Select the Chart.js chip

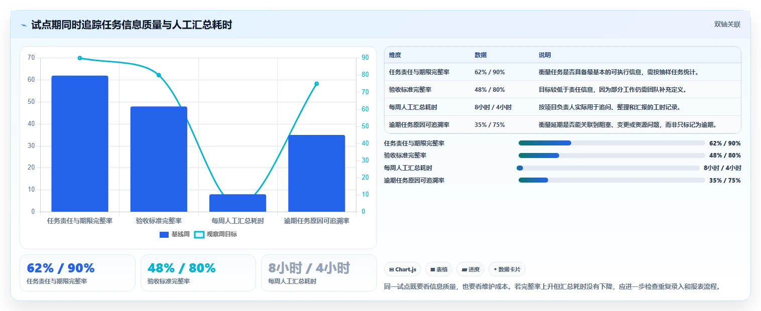click(403, 269)
